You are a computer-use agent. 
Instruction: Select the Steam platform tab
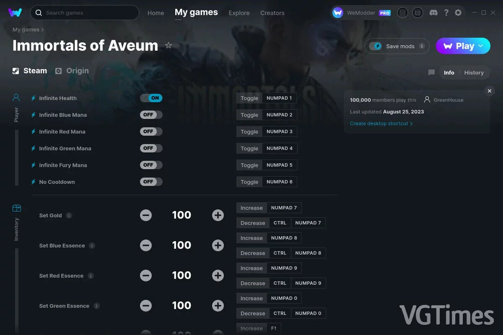click(29, 71)
